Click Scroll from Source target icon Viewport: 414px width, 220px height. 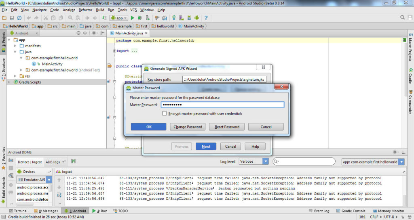pos(78,33)
